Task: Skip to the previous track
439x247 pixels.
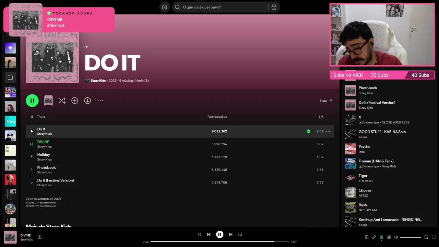Action: tap(209, 234)
